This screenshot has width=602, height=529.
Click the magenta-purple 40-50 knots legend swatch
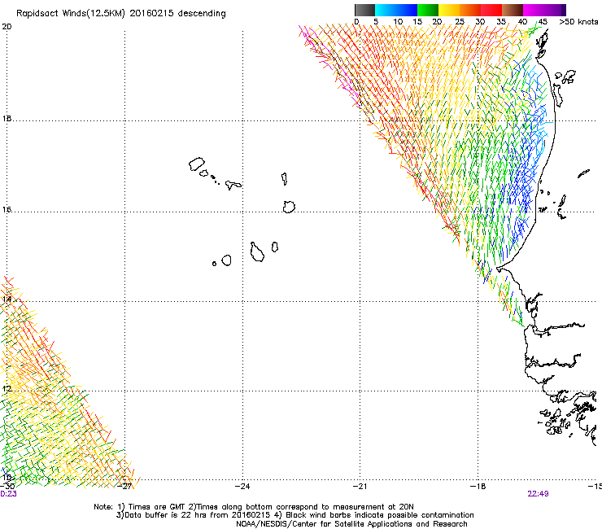tap(544, 10)
